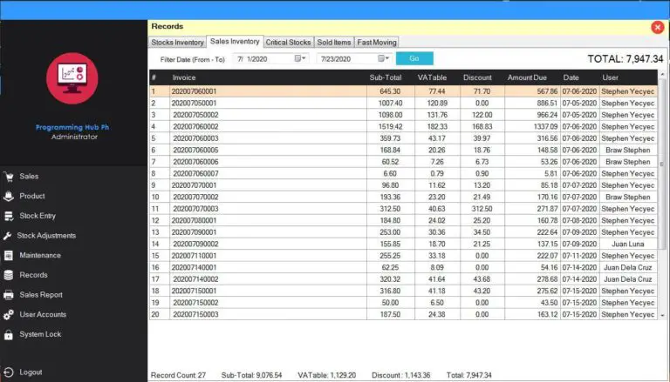Select invoice 202007140002 cell
This screenshot has width=670, height=382.
click(268, 279)
